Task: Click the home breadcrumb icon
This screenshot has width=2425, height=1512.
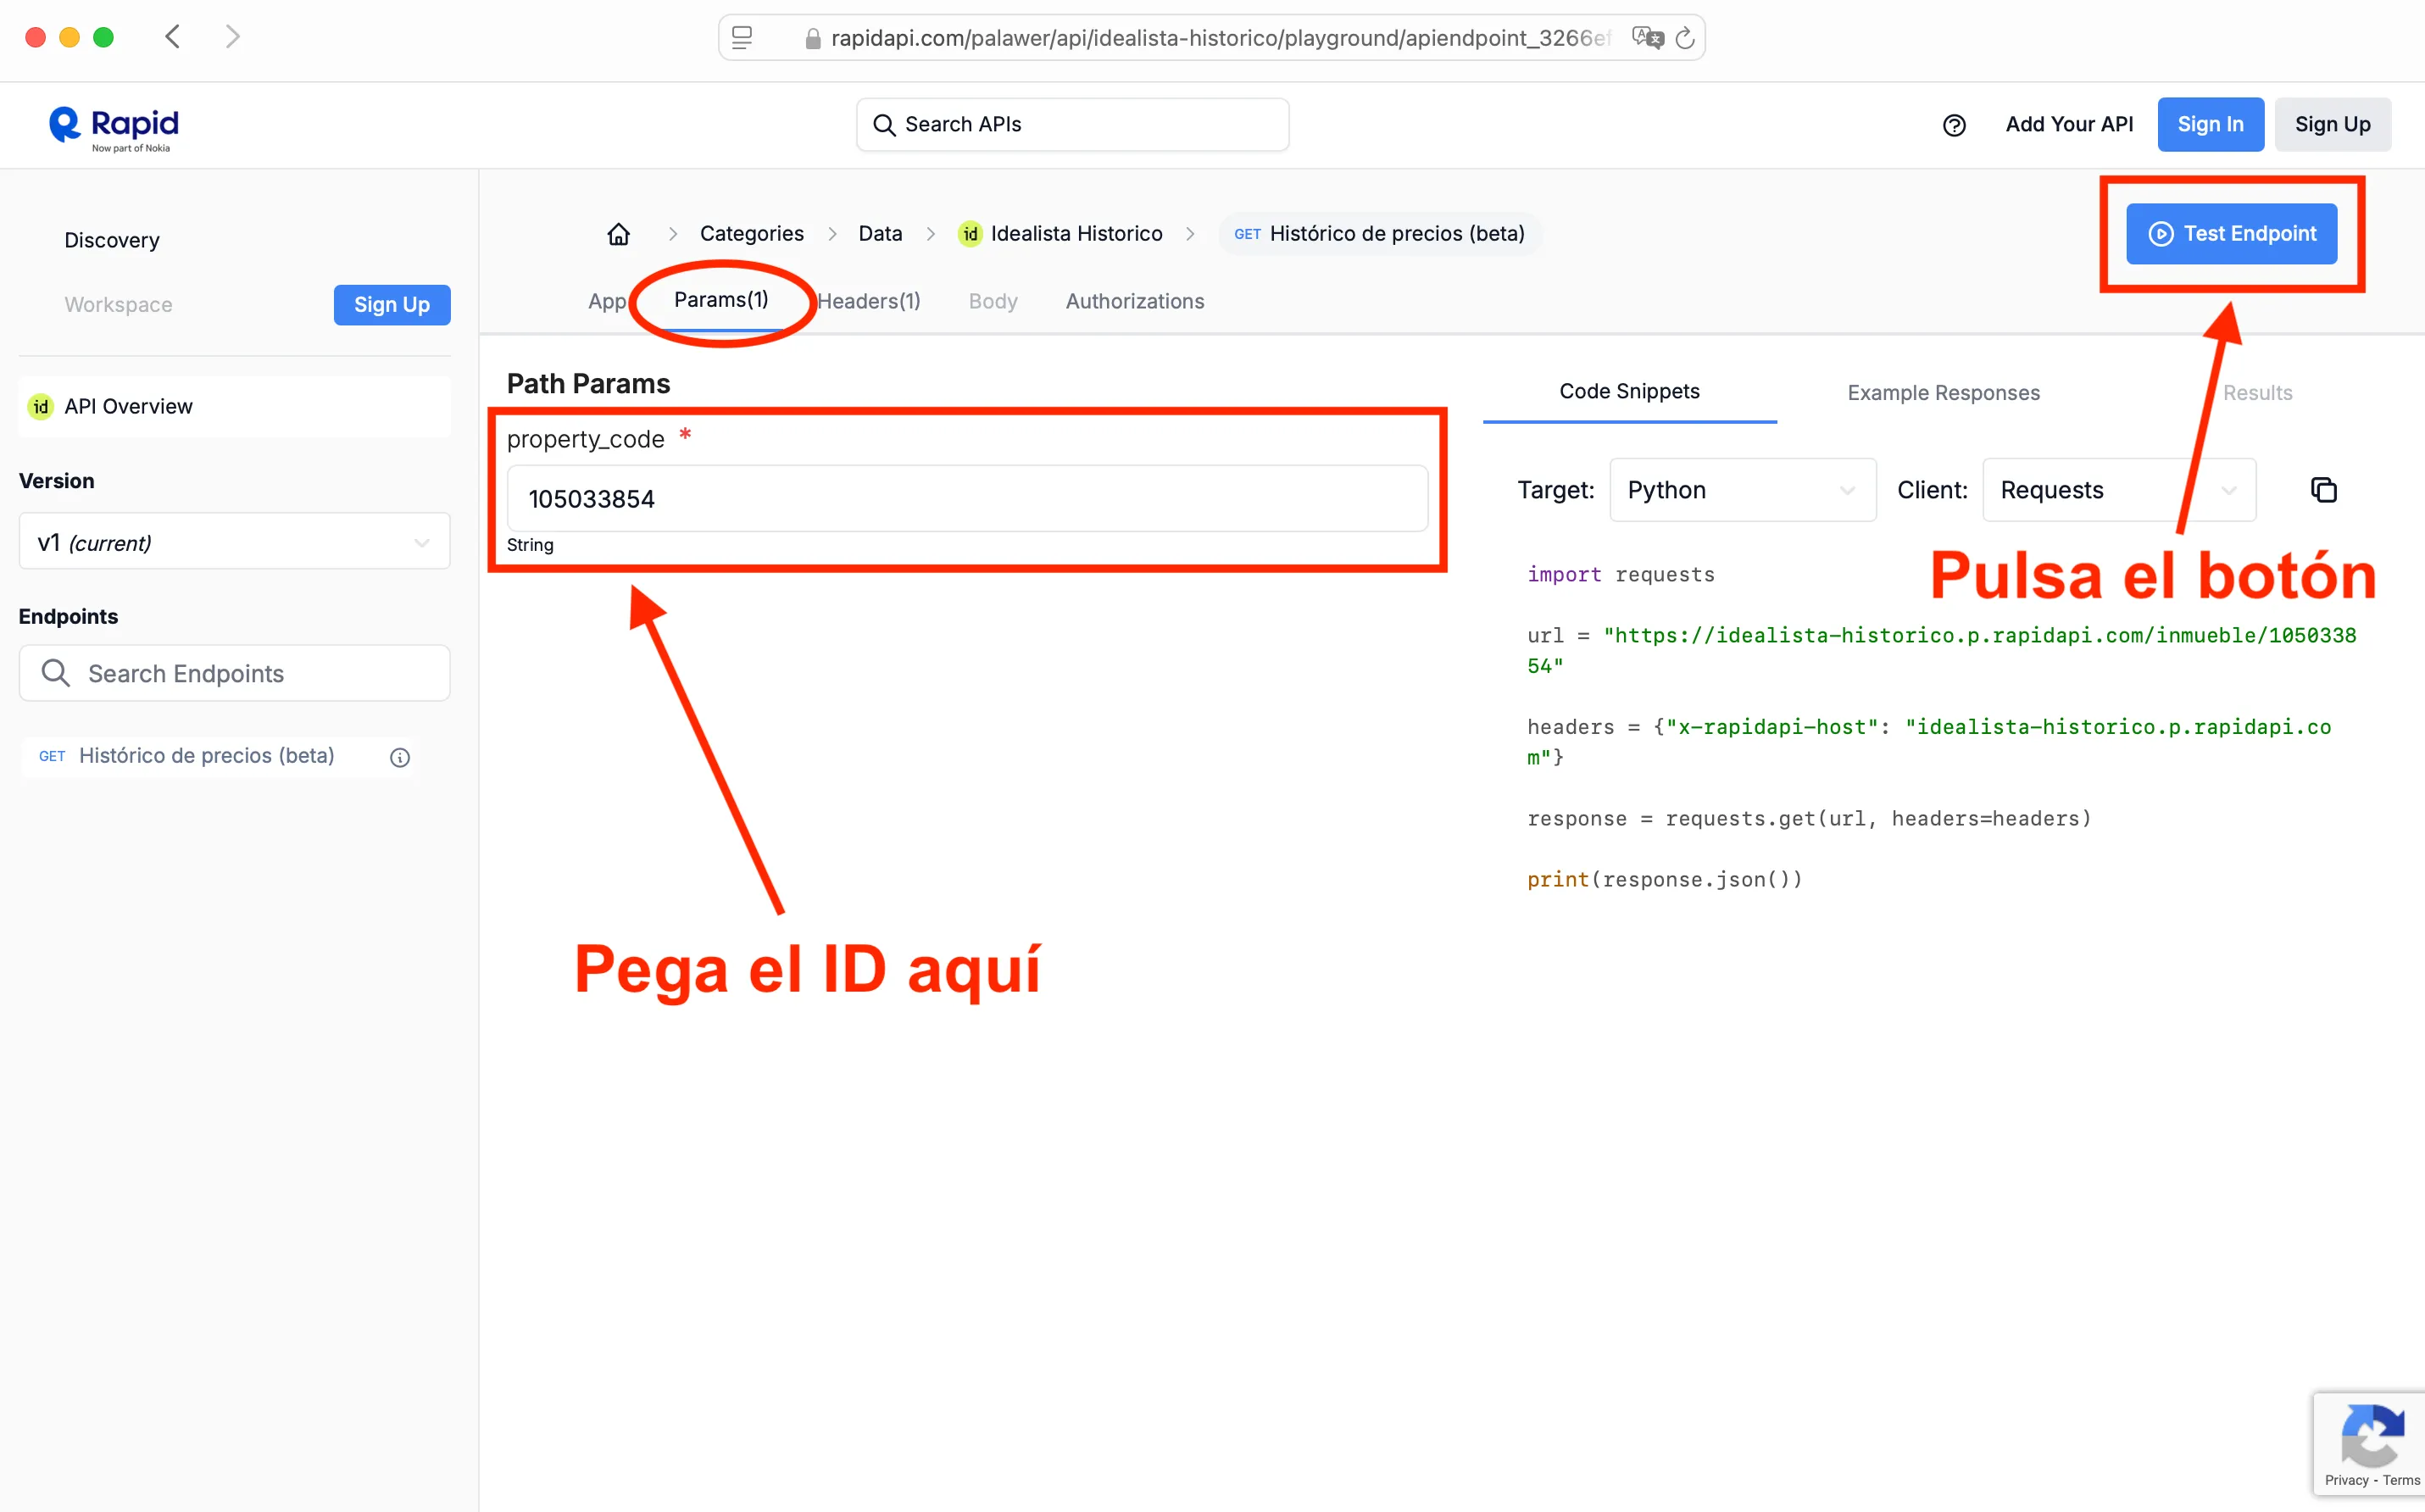Action: click(x=619, y=234)
